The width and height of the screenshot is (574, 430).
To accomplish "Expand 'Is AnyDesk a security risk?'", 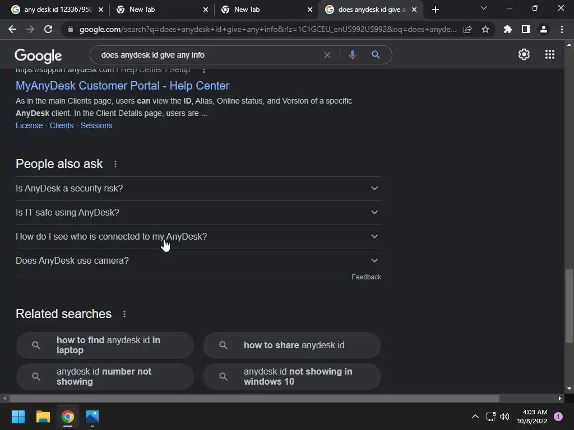I will [x=198, y=188].
